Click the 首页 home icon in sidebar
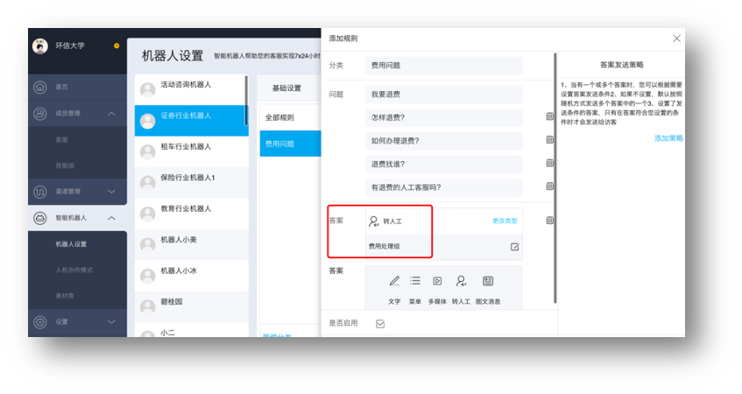 [40, 87]
